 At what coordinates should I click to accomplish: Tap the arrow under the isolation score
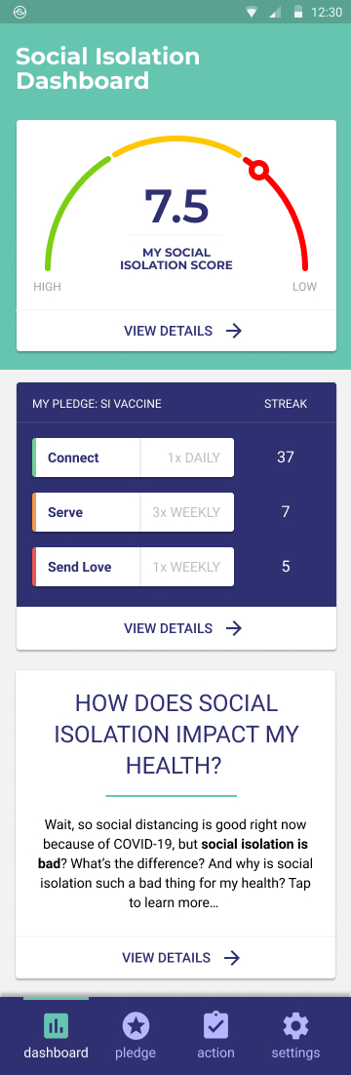pos(234,331)
